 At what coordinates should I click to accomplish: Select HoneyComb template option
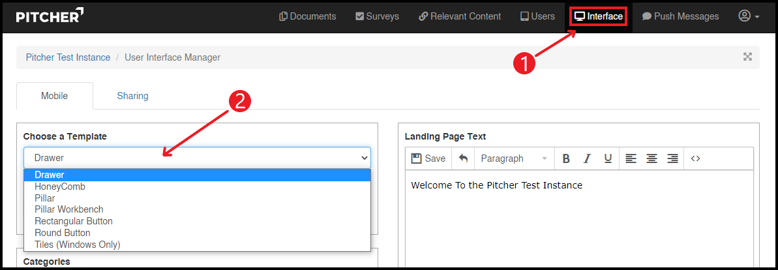click(60, 187)
